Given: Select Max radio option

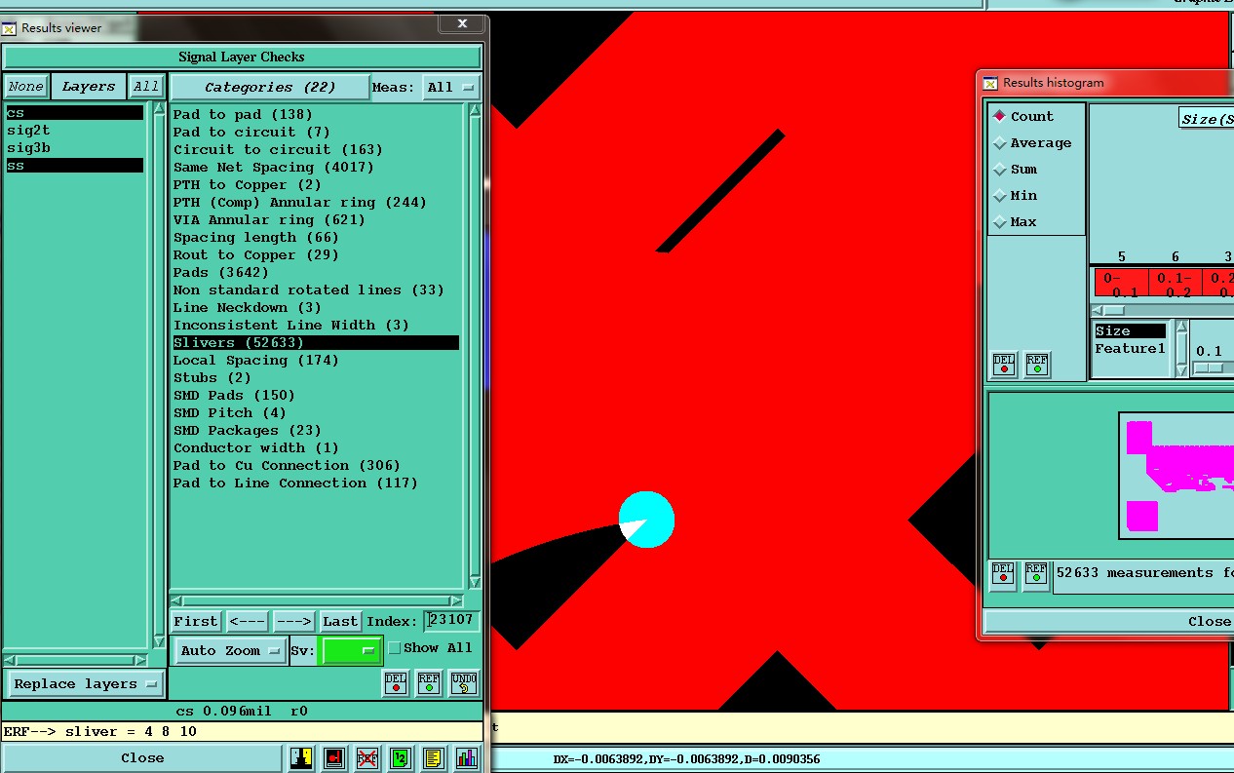Looking at the screenshot, I should pos(1016,221).
